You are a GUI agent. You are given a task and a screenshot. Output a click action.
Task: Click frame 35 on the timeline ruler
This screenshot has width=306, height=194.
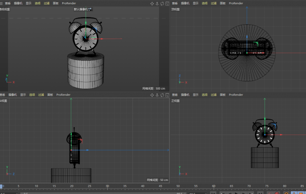[x=125, y=186]
